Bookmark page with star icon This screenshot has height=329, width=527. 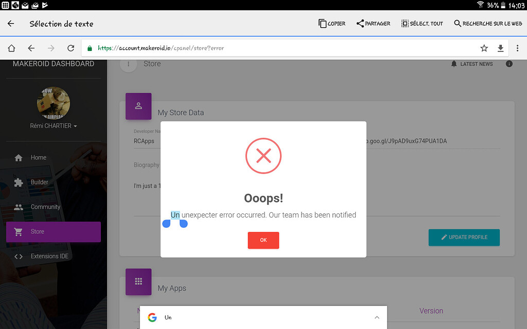(x=484, y=48)
